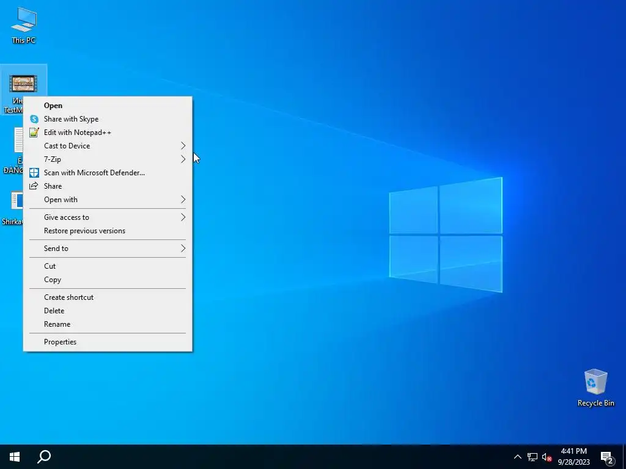Click Delete in context menu
This screenshot has width=626, height=469.
108,311
